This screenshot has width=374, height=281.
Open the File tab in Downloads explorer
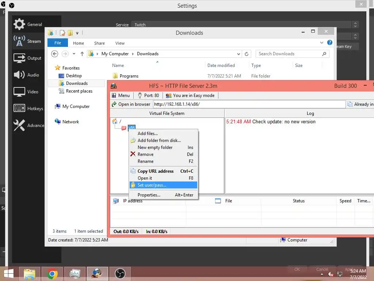pyautogui.click(x=58, y=43)
